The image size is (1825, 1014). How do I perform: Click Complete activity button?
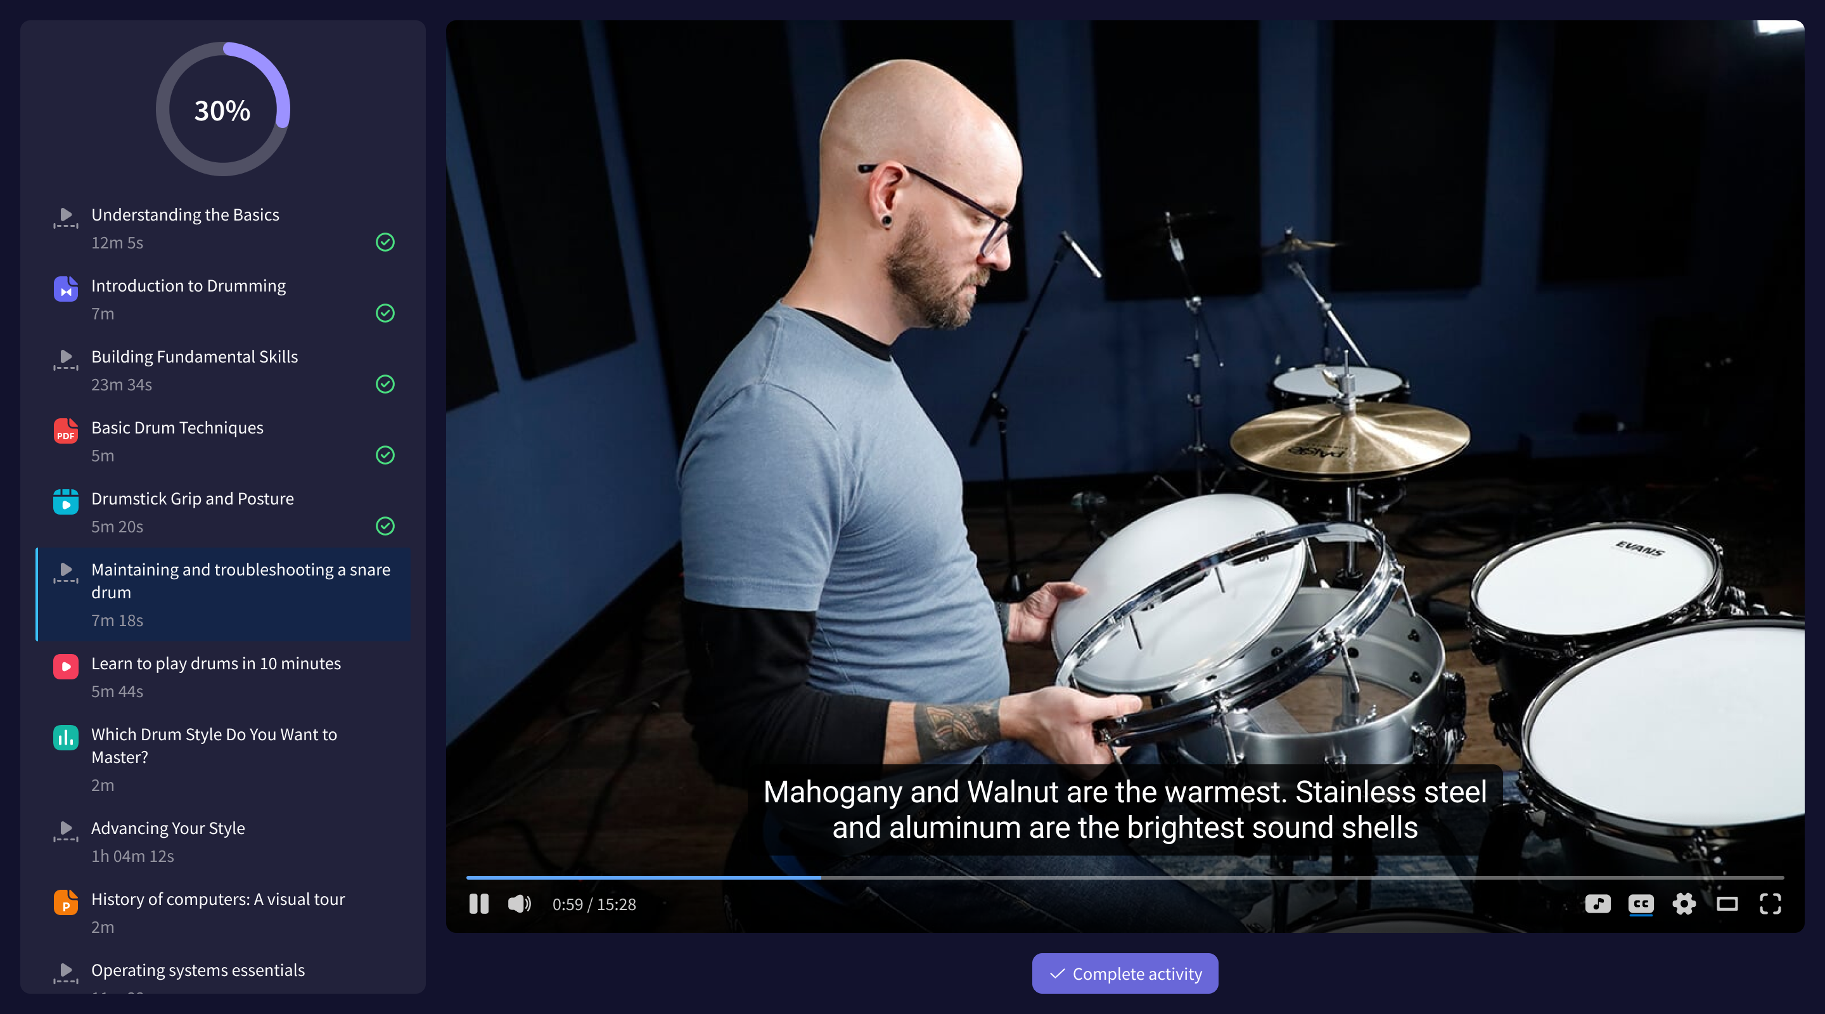coord(1125,973)
